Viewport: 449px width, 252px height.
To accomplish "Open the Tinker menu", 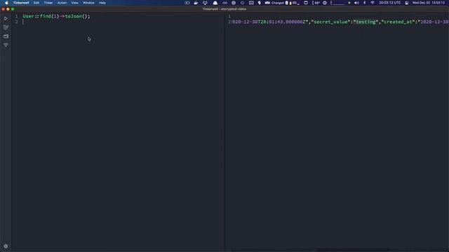I will tap(48, 3).
